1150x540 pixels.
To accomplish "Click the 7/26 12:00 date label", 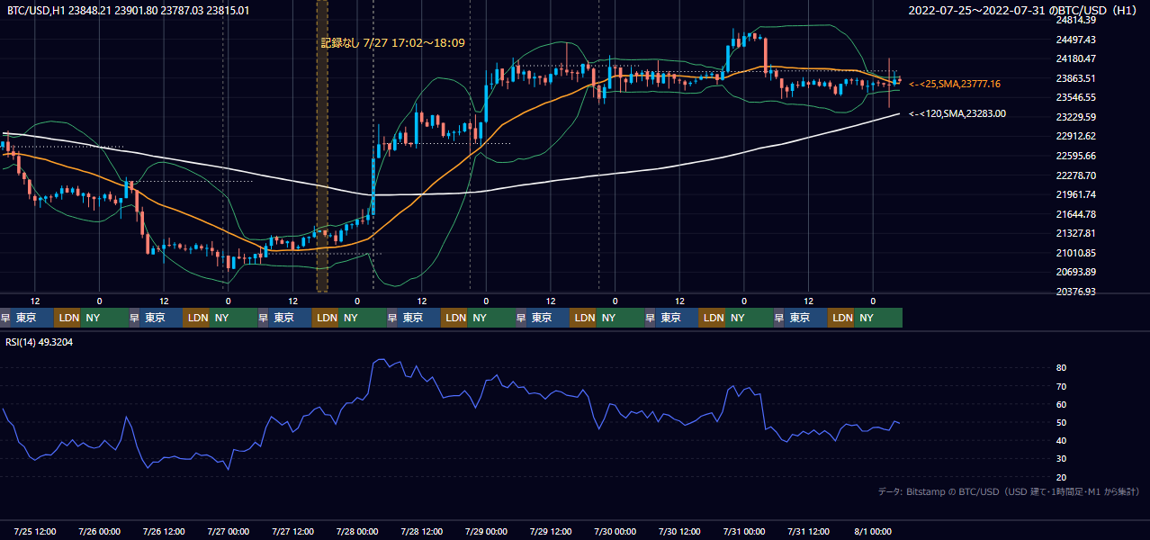I will [x=164, y=531].
